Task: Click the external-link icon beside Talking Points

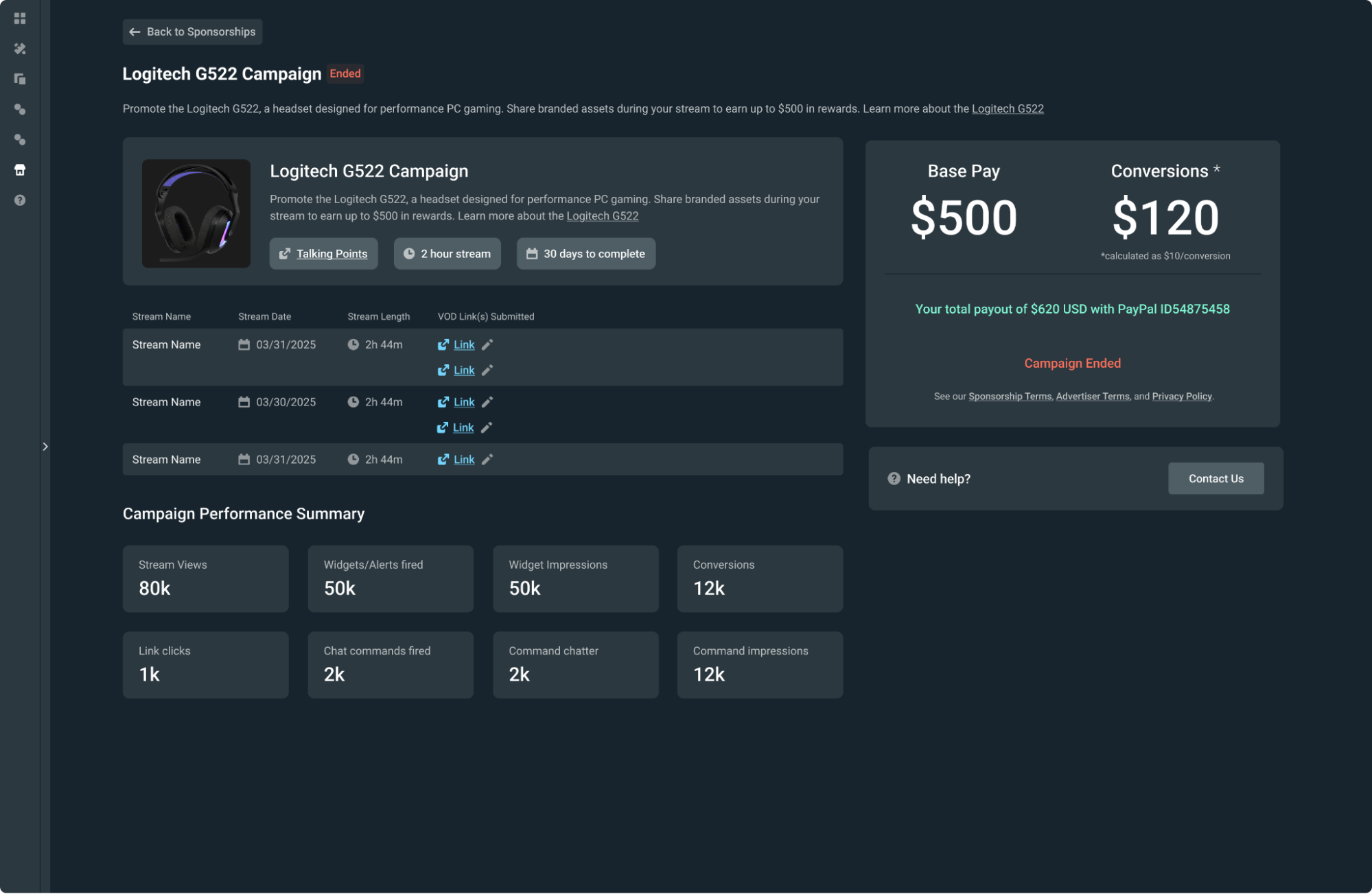Action: (x=284, y=254)
